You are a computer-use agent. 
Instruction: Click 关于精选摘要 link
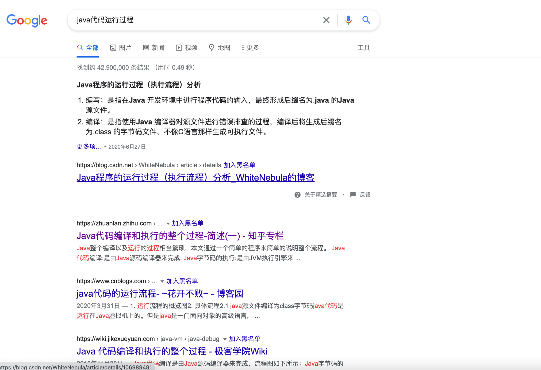click(x=321, y=195)
